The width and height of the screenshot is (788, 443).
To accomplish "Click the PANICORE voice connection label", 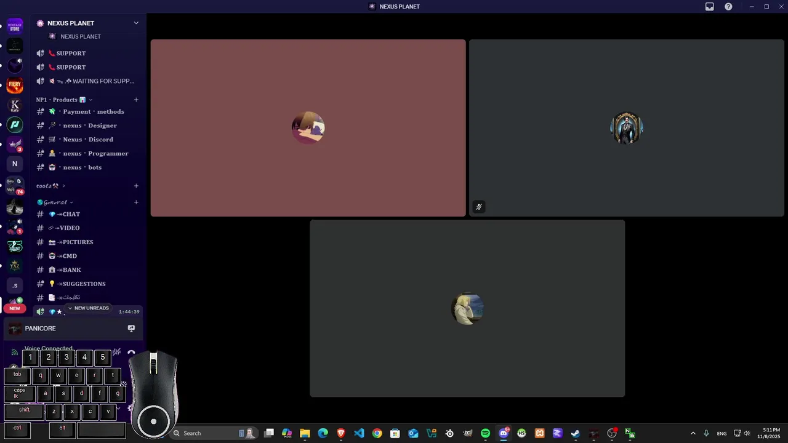I will 40,329.
